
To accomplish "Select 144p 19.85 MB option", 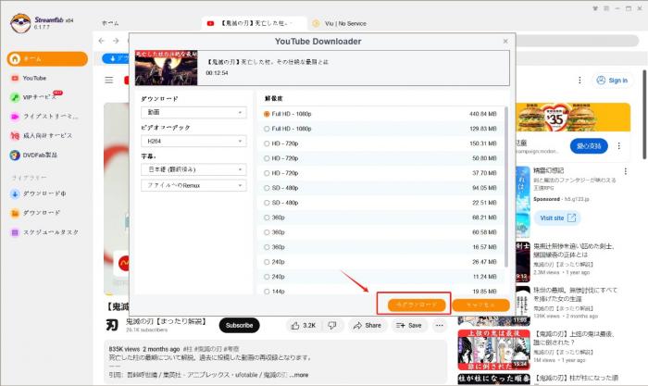I will coord(380,291).
